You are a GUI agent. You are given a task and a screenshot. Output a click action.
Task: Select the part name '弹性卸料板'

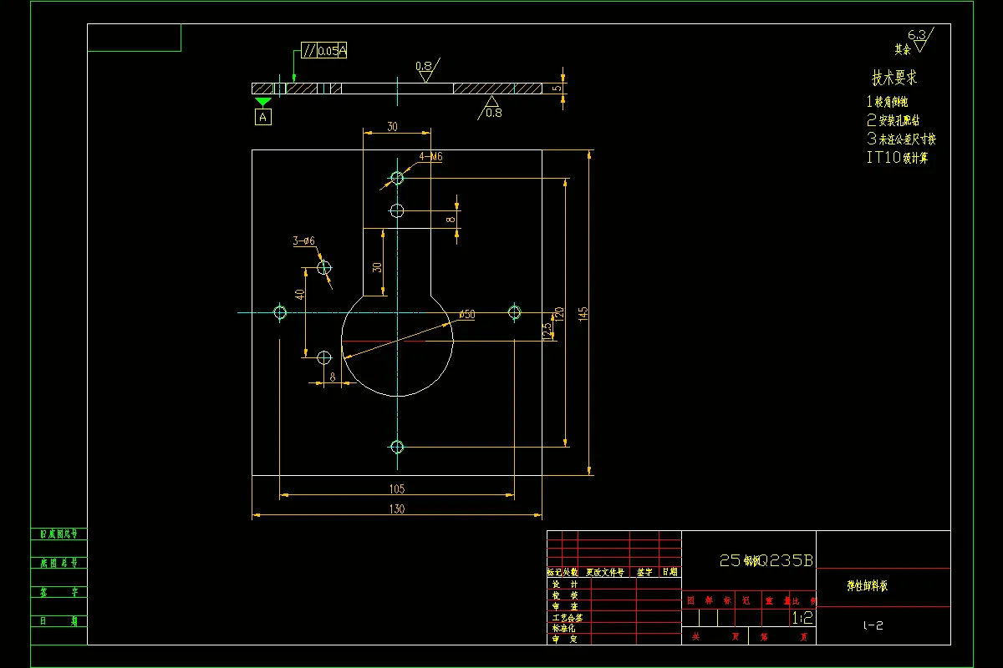[867, 586]
